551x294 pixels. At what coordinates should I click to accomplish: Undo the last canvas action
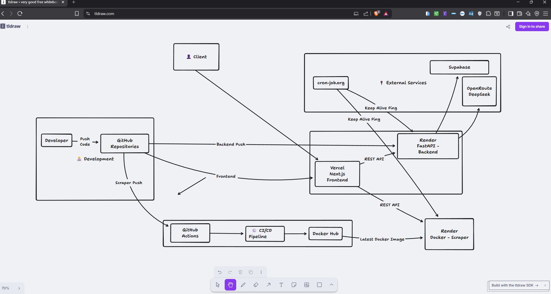tap(219, 272)
